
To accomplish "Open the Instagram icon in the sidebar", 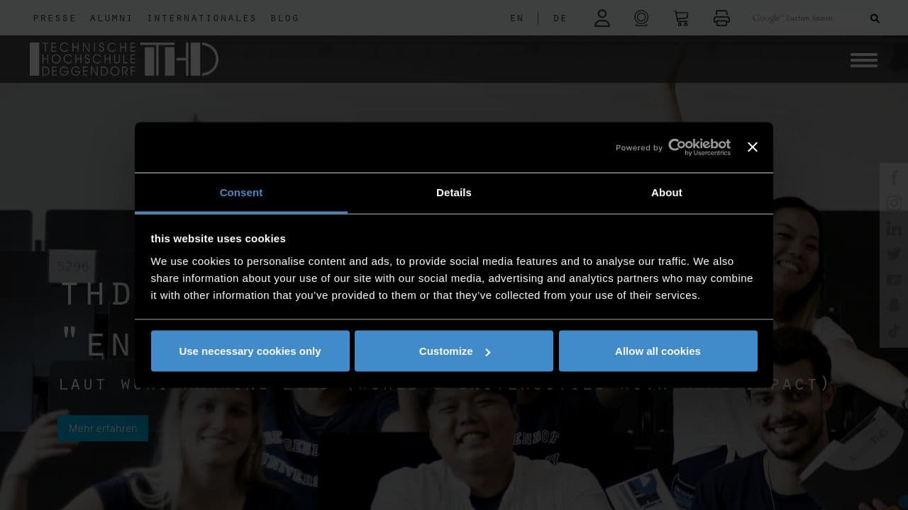I will 893,203.
